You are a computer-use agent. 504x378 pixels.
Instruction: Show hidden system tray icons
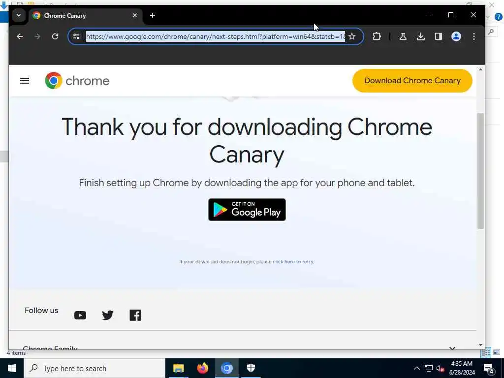pyautogui.click(x=416, y=368)
